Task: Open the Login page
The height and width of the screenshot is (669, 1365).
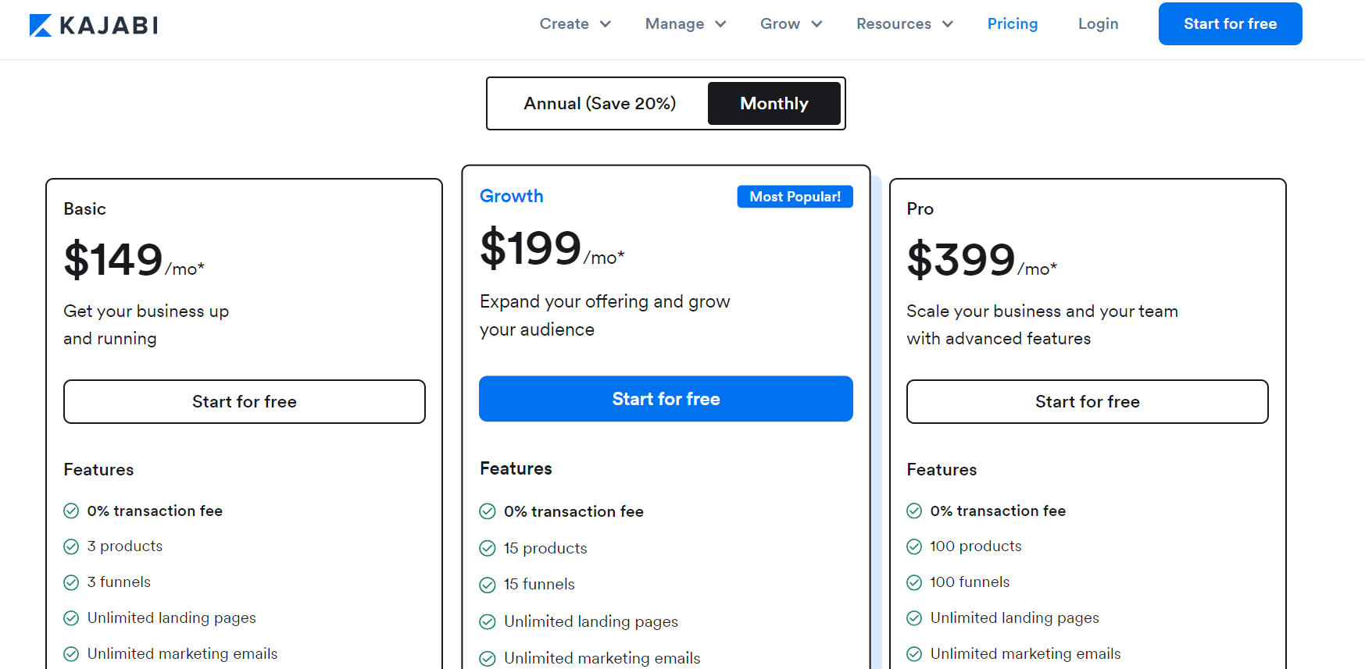Action: [1098, 24]
